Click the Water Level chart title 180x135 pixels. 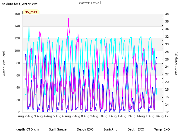pos(90,3)
